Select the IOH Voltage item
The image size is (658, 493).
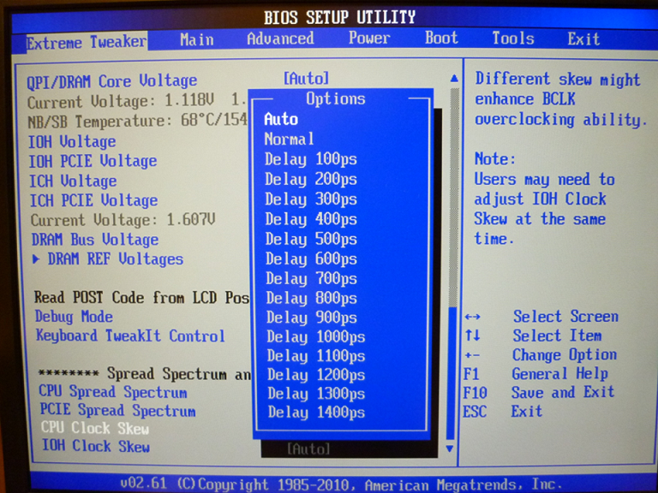72,142
